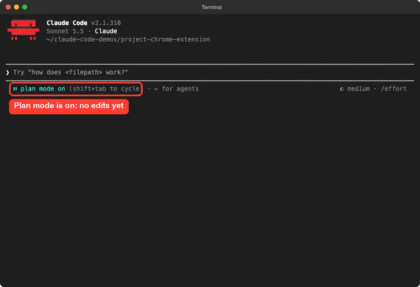The width and height of the screenshot is (420, 287).
Task: Click the "medium" effort level text
Action: click(358, 89)
